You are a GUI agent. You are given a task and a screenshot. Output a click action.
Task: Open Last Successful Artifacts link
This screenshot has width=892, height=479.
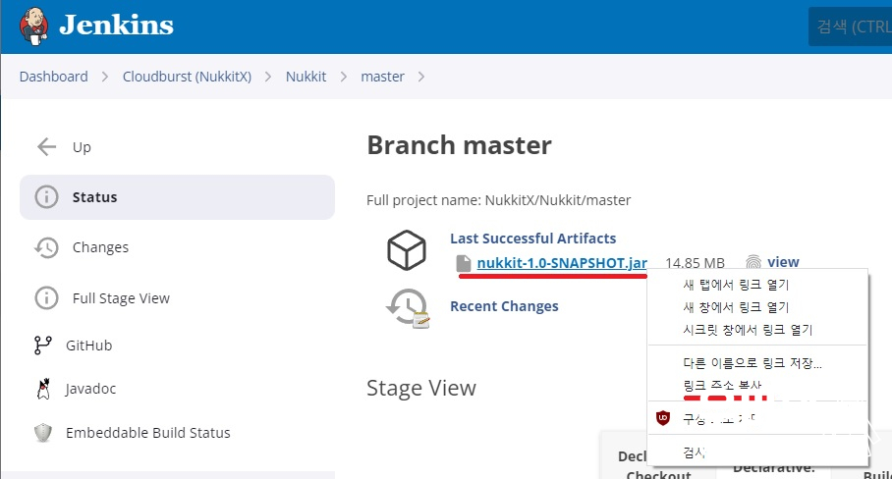533,239
